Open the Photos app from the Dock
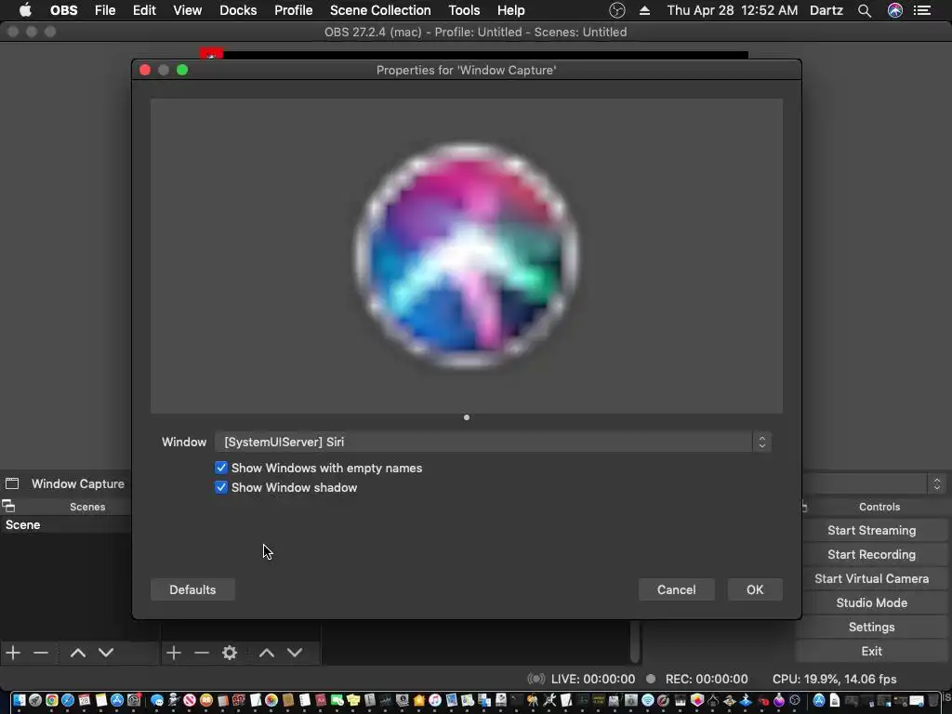 pos(271,700)
